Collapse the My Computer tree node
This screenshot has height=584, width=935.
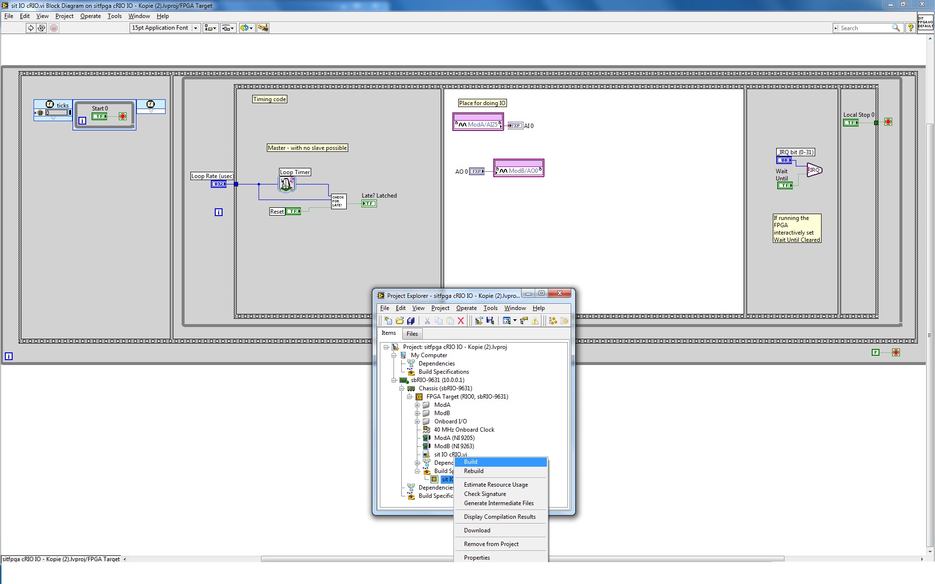click(x=394, y=355)
